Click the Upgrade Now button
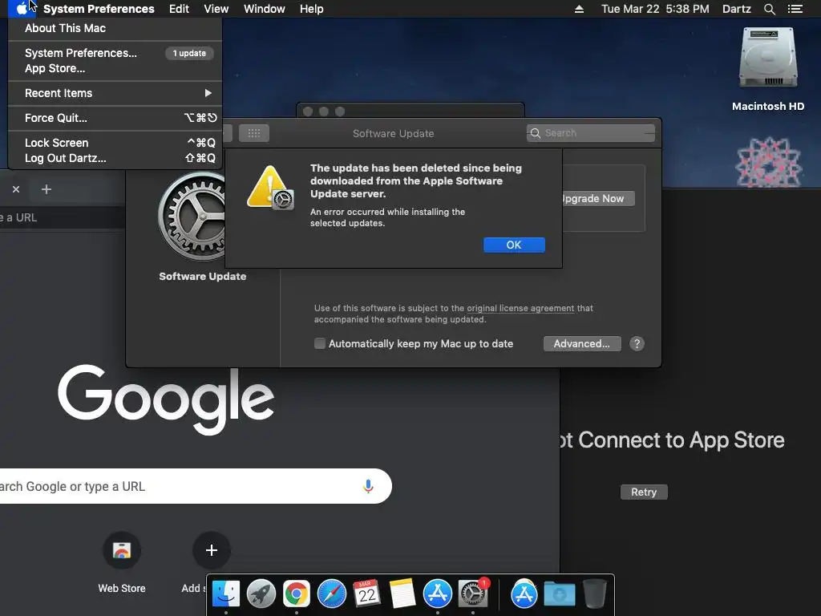821x616 pixels. [597, 199]
